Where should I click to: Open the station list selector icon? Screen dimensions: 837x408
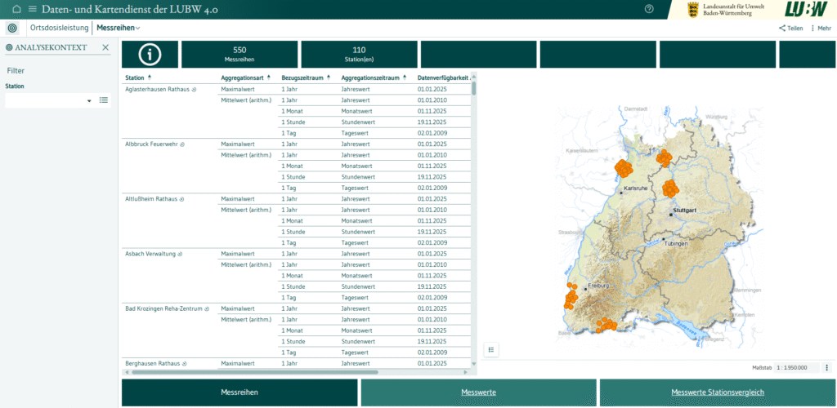point(104,100)
